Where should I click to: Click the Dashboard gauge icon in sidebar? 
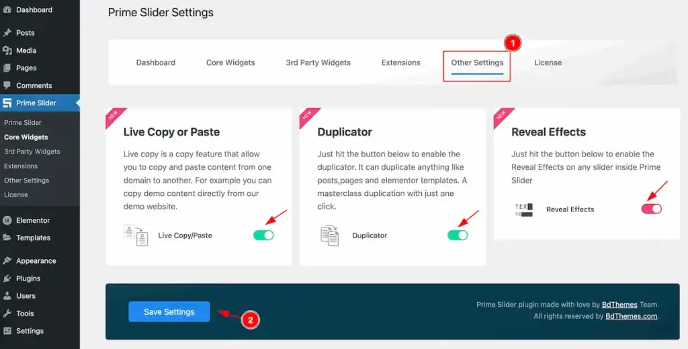(7, 9)
